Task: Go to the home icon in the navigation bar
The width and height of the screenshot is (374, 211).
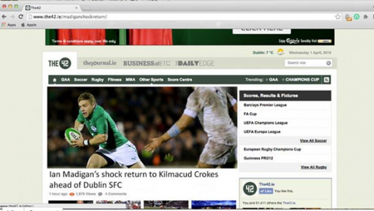Action: 55,80
